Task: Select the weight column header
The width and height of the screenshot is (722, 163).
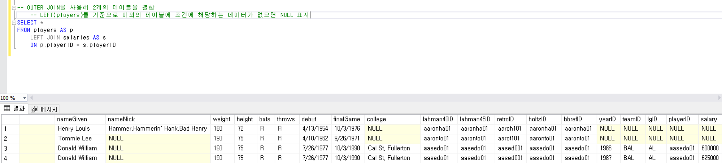Action: [222, 119]
